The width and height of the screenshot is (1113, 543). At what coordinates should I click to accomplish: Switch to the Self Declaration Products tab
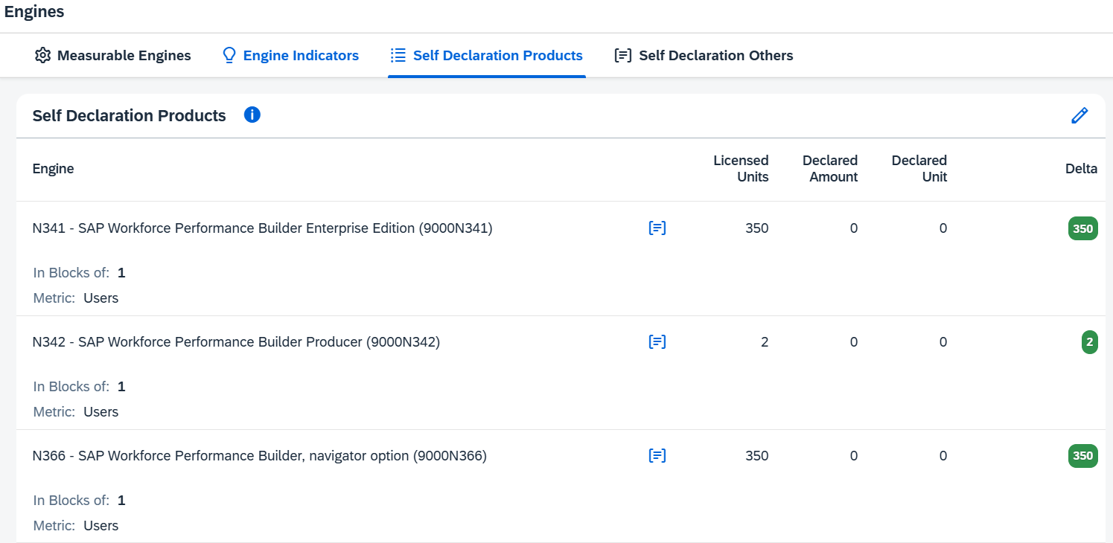click(497, 56)
